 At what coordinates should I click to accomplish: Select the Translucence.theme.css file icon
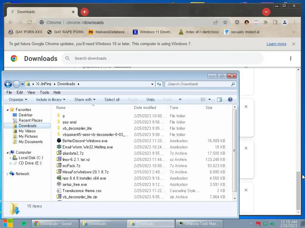tap(59, 190)
